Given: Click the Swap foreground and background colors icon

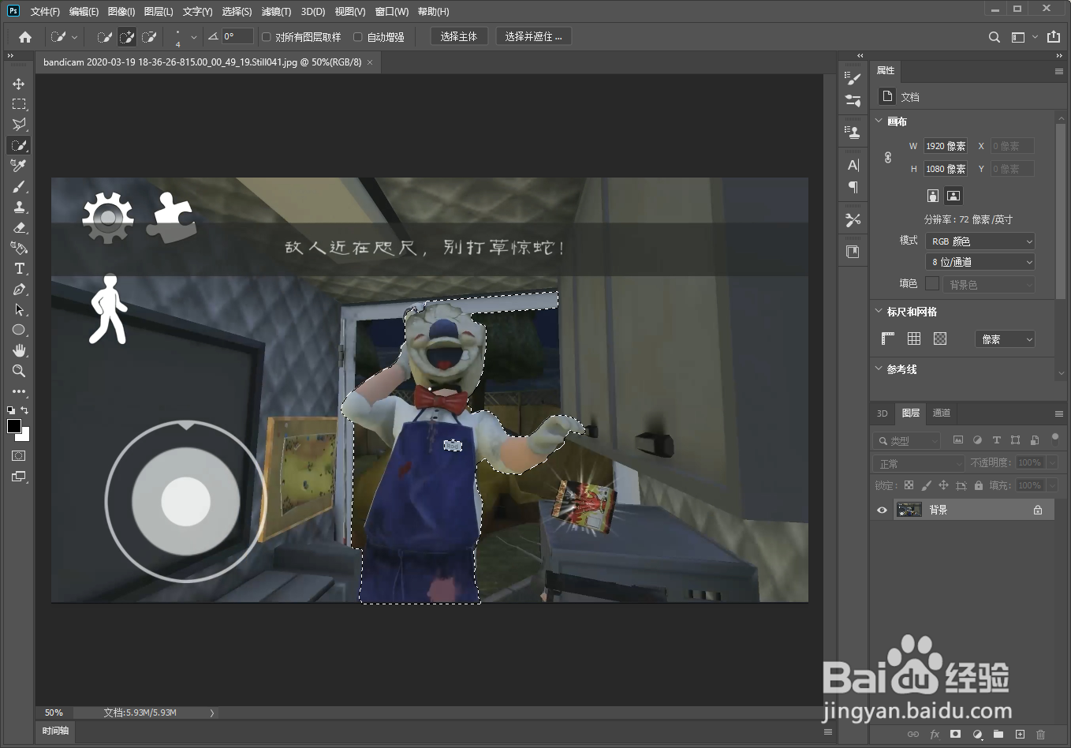Looking at the screenshot, I should pos(24,410).
